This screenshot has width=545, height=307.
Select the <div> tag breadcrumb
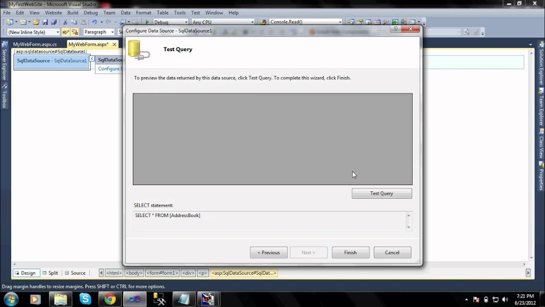pyautogui.click(x=188, y=273)
